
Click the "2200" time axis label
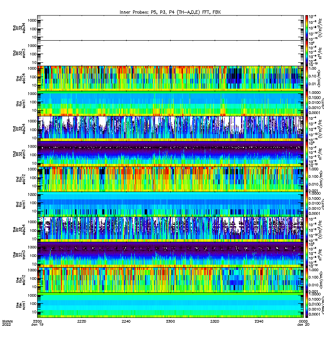(x=38, y=321)
